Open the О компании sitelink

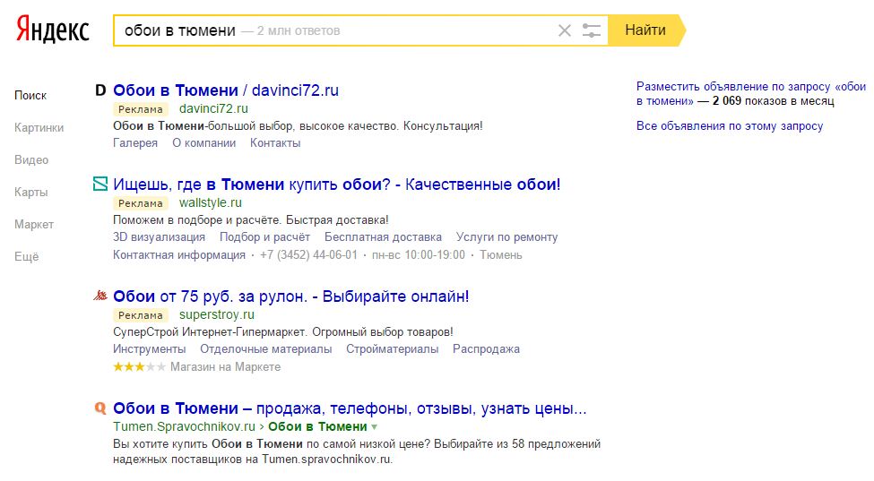pyautogui.click(x=204, y=143)
